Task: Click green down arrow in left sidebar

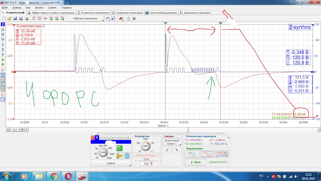Action: coord(3,64)
